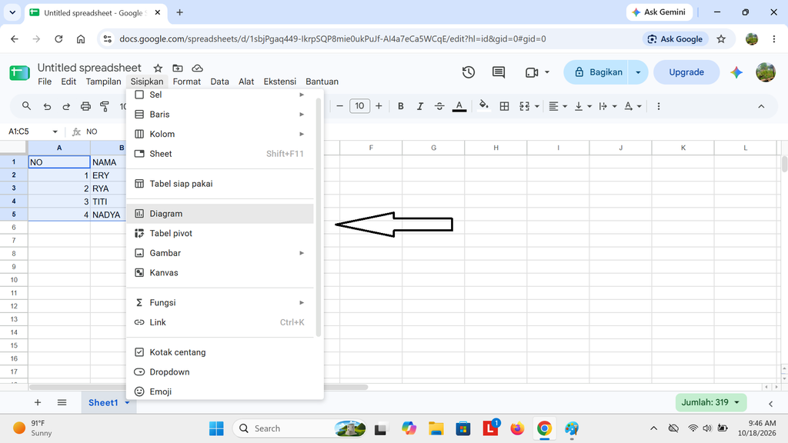Select Tabel siap pakai menu entry
This screenshot has width=788, height=443.
[x=220, y=184]
